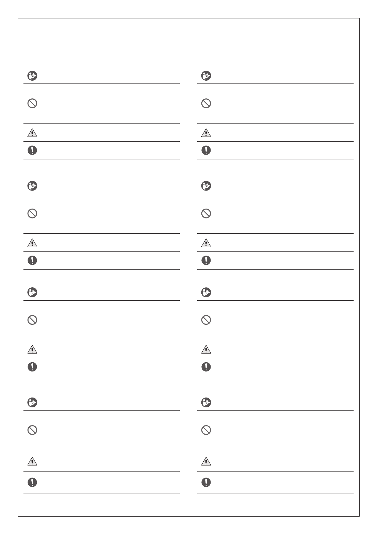Click the read-manual icon in the first left section
The height and width of the screenshot is (535, 378).
(32, 76)
